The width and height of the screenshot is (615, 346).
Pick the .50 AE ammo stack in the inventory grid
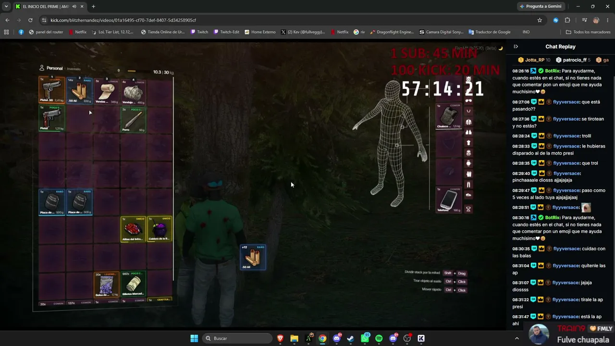click(x=79, y=90)
